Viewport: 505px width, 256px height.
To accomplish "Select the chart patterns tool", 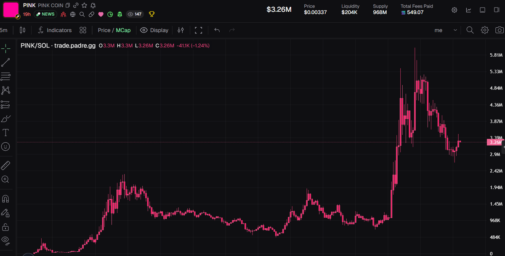I will (6, 90).
